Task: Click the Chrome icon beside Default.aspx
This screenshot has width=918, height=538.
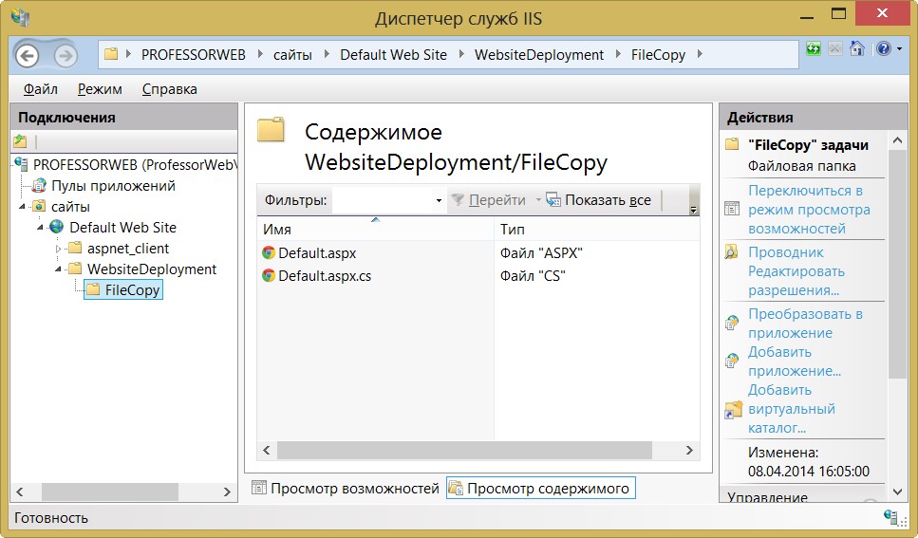Action: [x=269, y=253]
